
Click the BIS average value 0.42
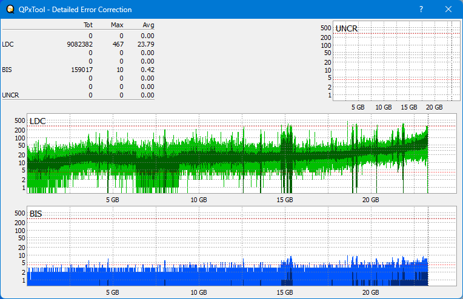pyautogui.click(x=148, y=70)
